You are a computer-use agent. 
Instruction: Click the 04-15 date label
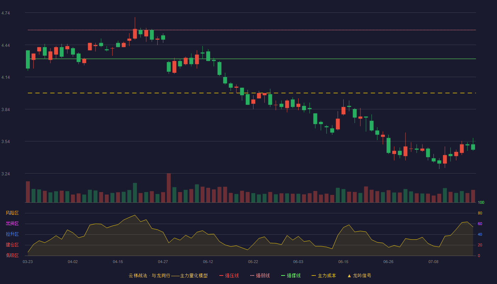click(x=118, y=262)
